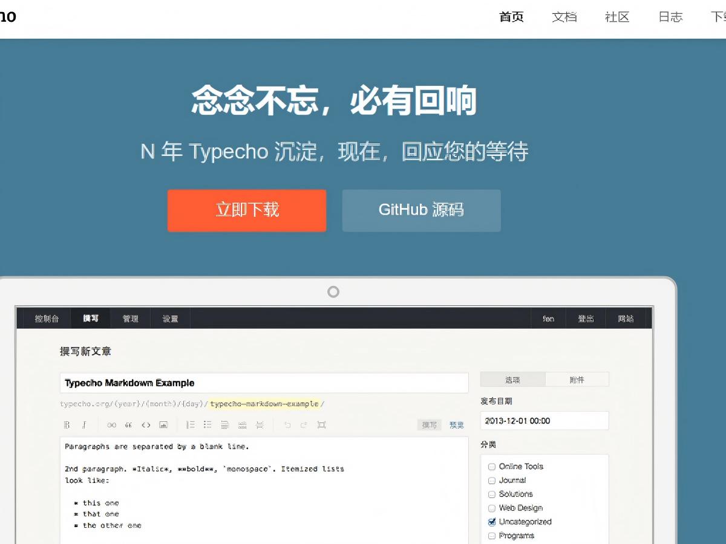Click the undo icon
The width and height of the screenshot is (726, 544).
[287, 425]
